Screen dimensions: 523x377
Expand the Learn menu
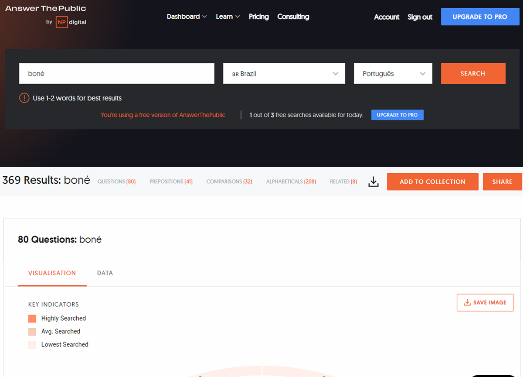[x=228, y=17]
